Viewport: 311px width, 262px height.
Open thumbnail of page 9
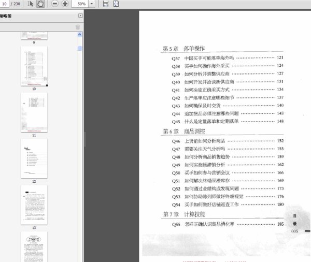coord(34,36)
